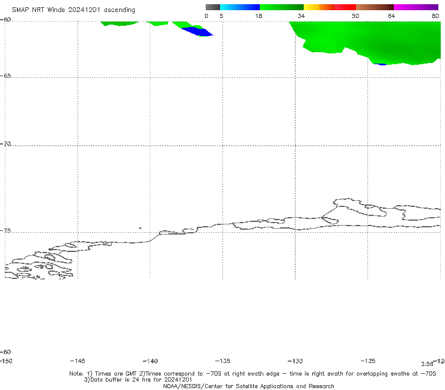
Task: Click the color bar label '5'
Action: 221,16
